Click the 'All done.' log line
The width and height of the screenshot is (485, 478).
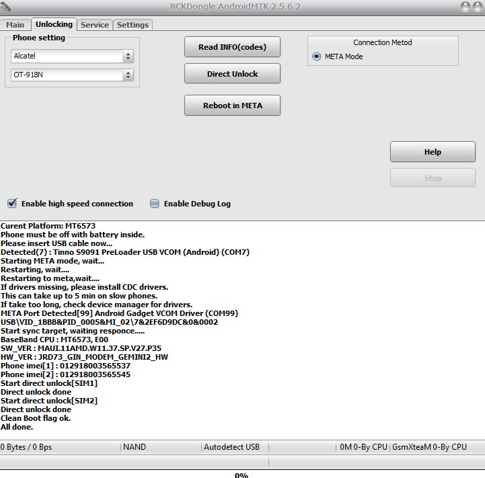(x=17, y=427)
